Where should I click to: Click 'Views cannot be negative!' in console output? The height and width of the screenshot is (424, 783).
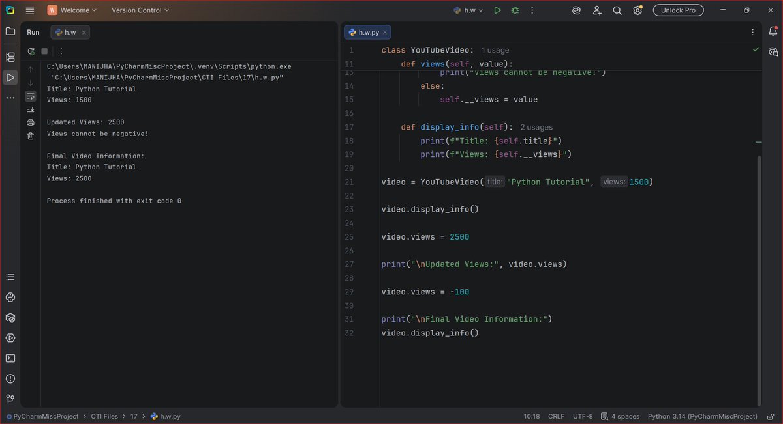pos(98,134)
